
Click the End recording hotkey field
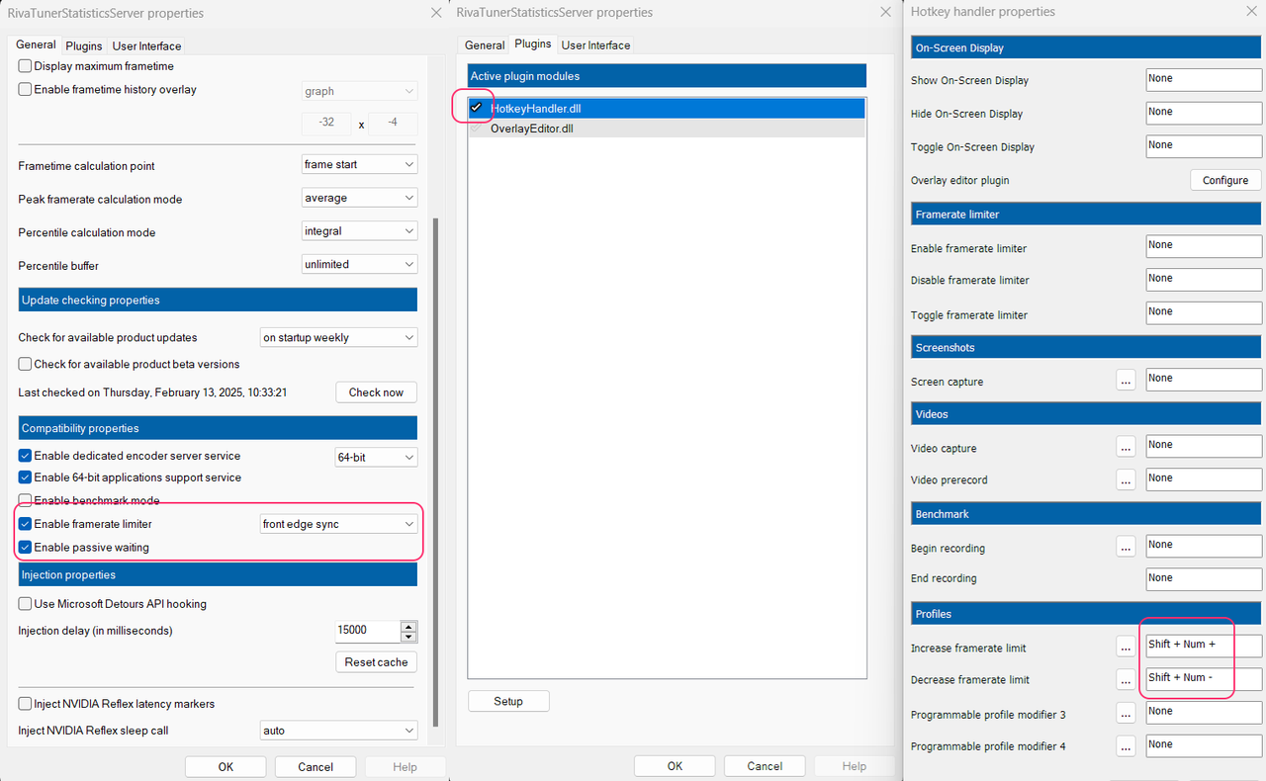(1204, 579)
